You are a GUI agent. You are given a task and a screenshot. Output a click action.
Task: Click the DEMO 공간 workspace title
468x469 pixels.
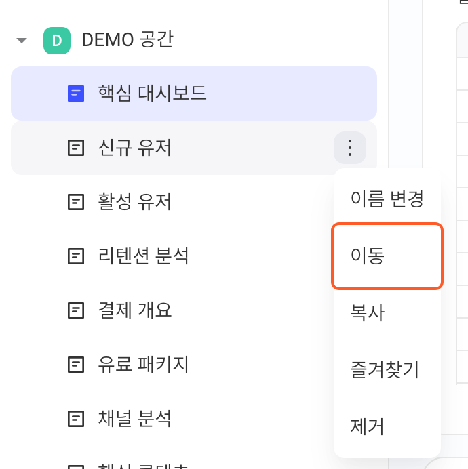(128, 39)
